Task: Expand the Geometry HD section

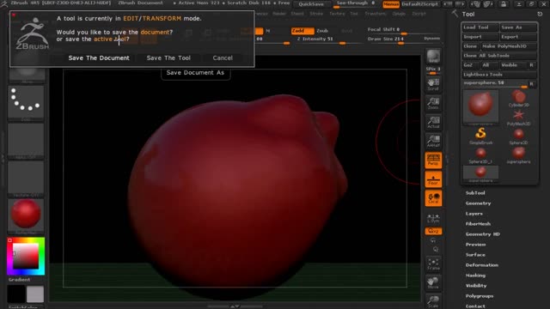Action: click(x=483, y=234)
